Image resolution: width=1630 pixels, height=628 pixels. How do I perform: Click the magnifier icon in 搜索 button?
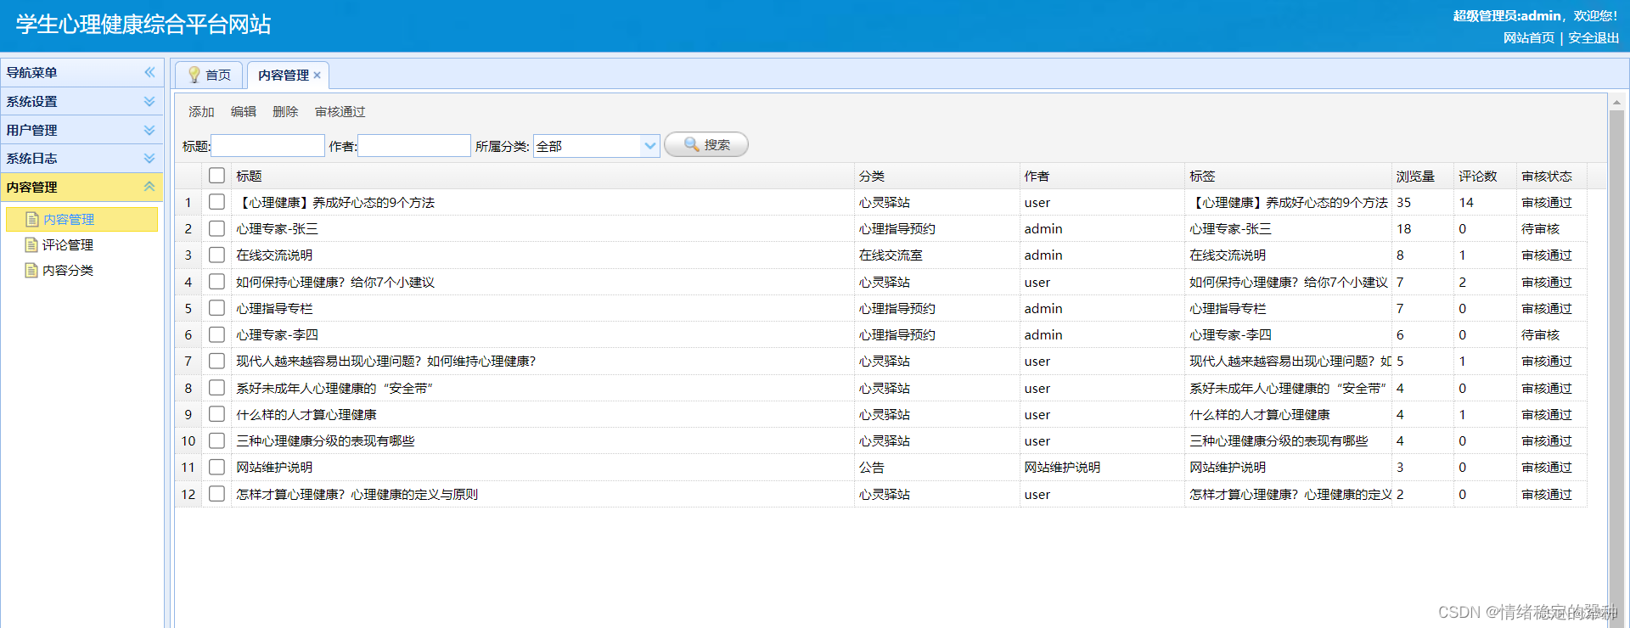tap(691, 144)
